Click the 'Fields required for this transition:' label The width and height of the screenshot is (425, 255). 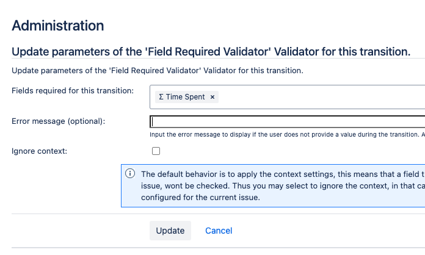pyautogui.click(x=73, y=91)
